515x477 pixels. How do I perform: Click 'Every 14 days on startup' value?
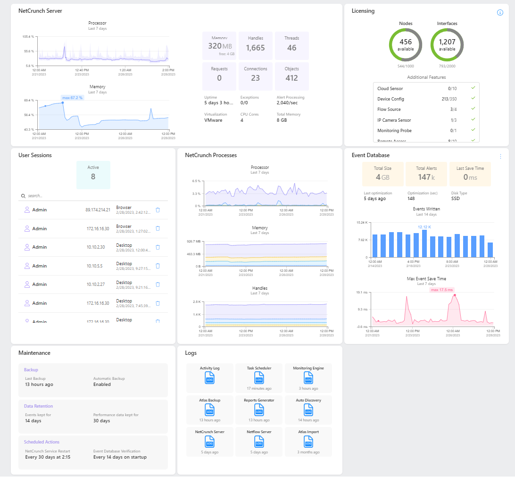(120, 457)
